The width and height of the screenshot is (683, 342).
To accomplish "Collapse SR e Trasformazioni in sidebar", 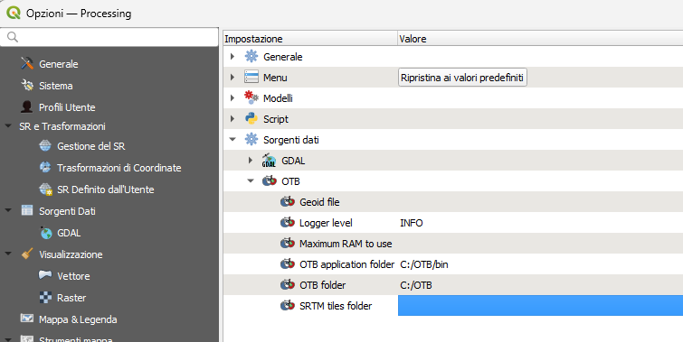I will coord(8,126).
